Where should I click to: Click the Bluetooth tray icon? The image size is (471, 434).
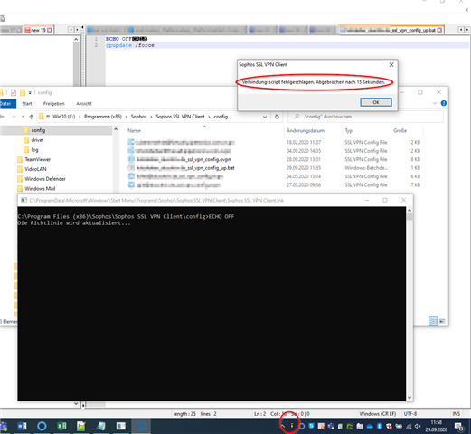point(380,426)
